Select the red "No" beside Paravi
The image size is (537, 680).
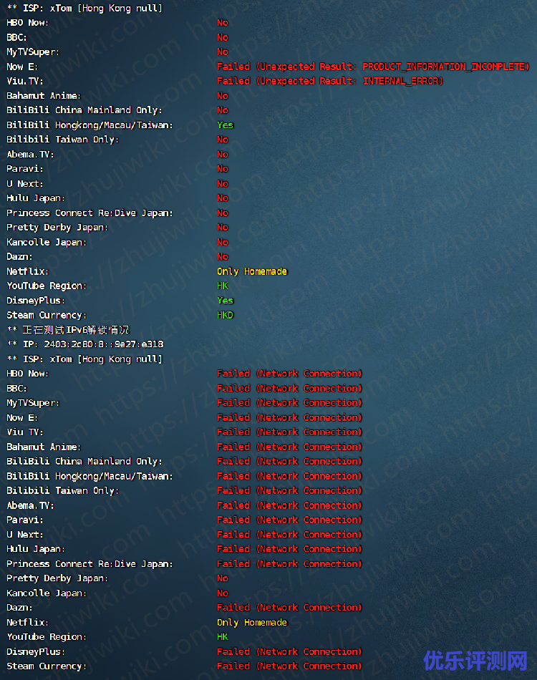pos(223,169)
